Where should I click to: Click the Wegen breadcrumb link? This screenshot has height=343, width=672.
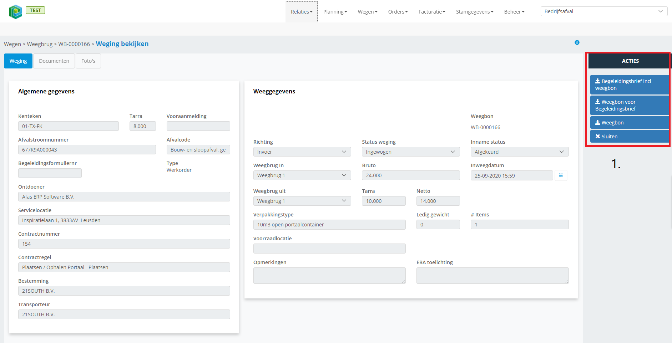tap(12, 44)
